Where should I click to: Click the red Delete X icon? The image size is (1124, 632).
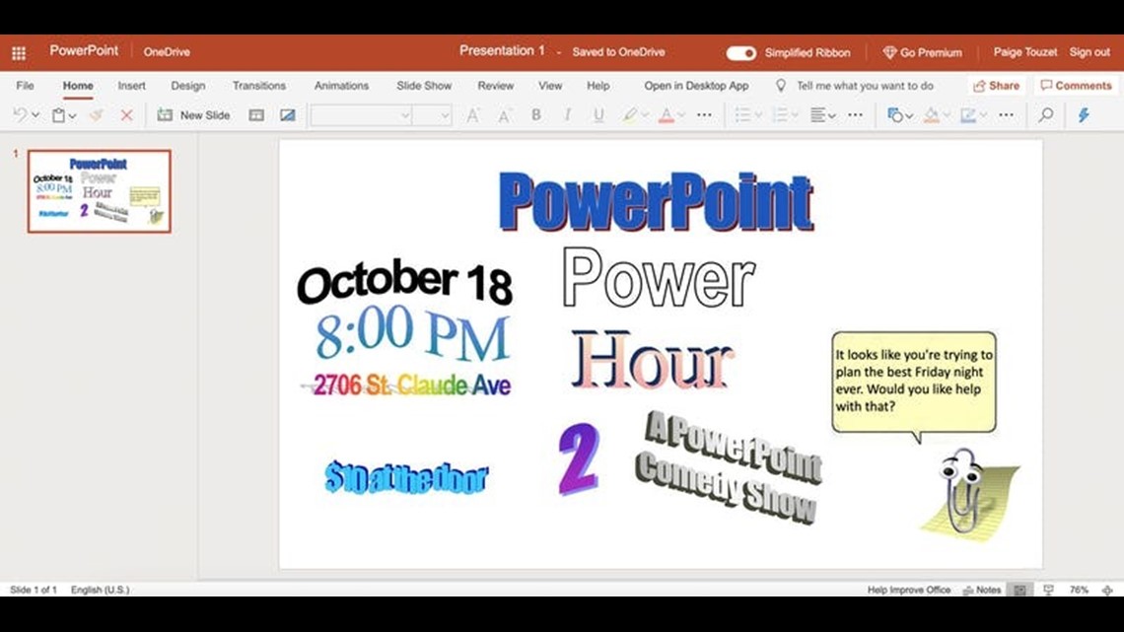point(127,114)
